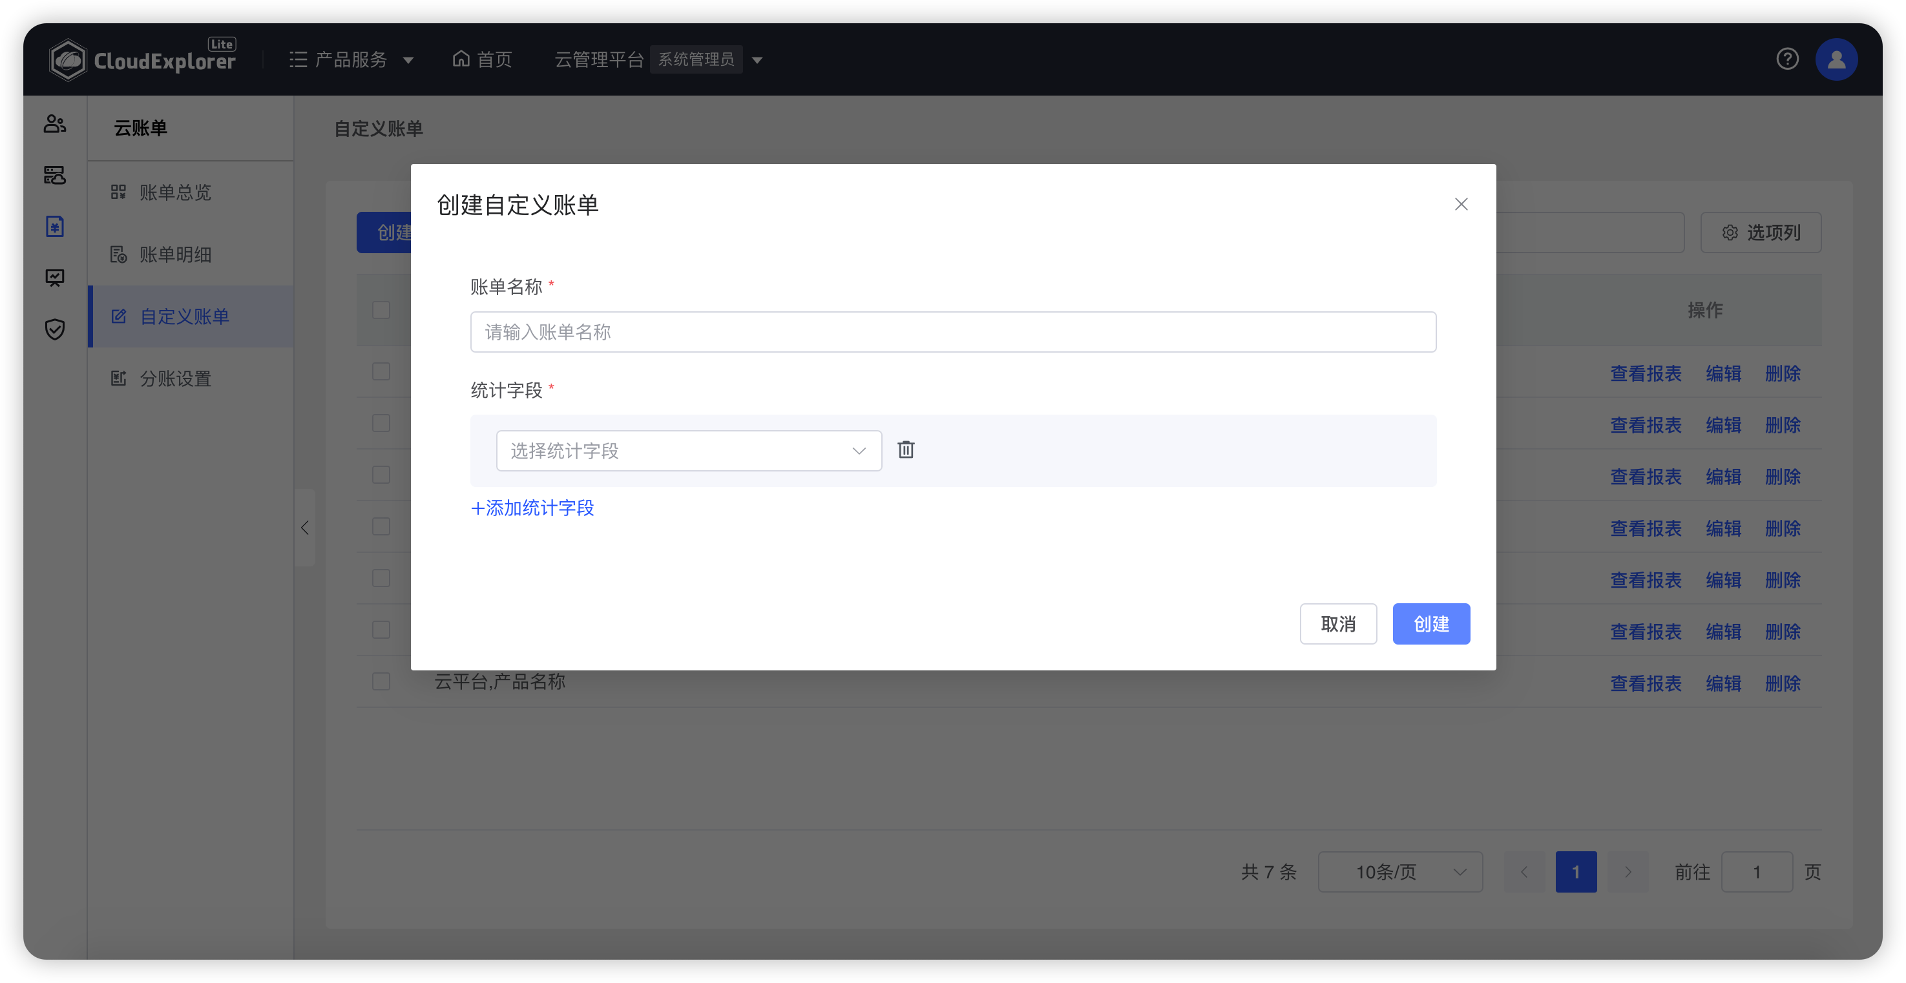Check the checkbox of 云平台,产品名称 row
This screenshot has width=1906, height=983.
[x=381, y=681]
